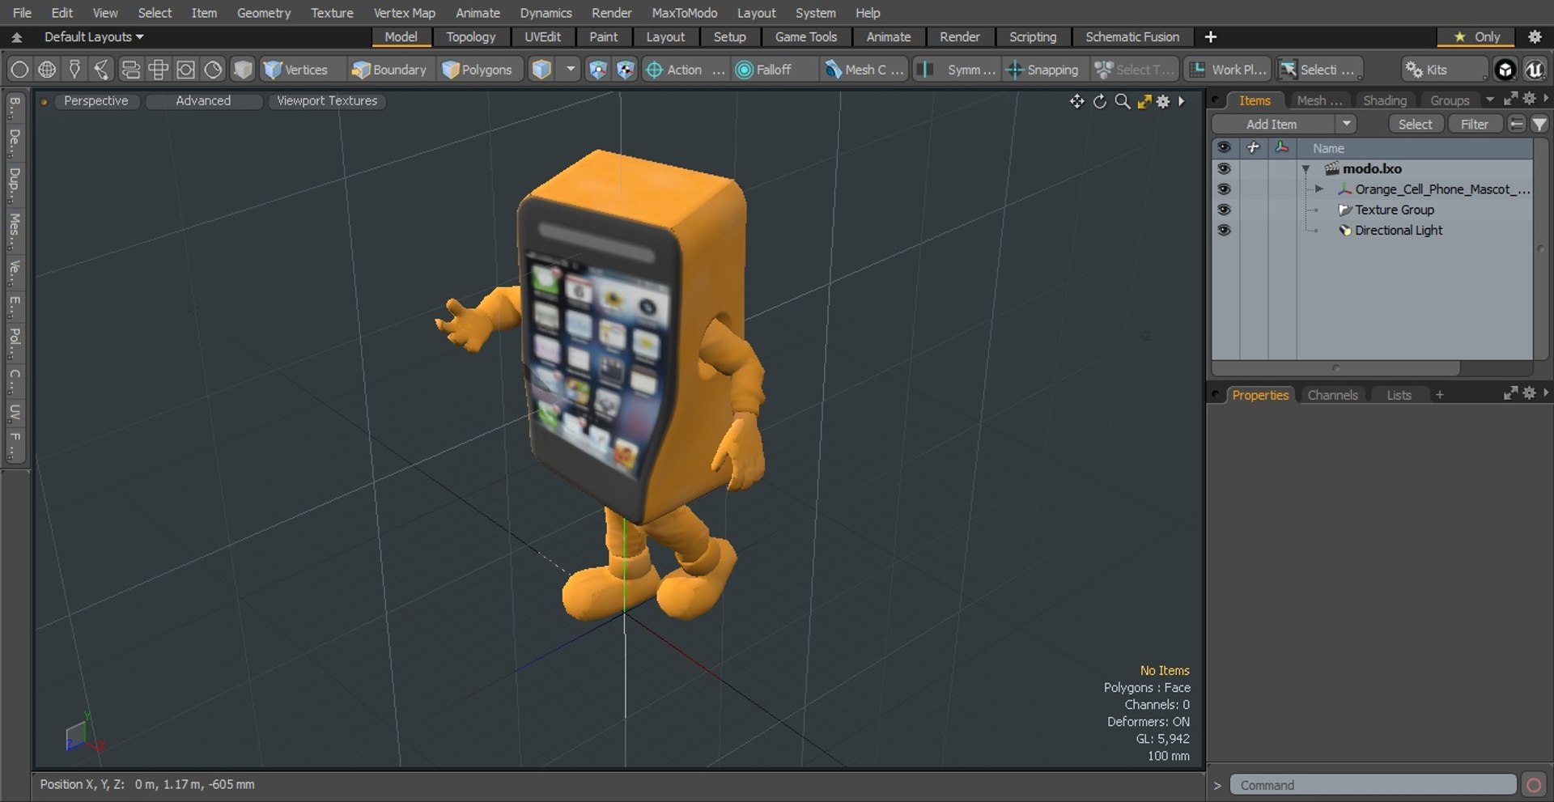This screenshot has height=802, width=1554.
Task: Open Items panel tabs dropdown arrow
Action: coord(1489,100)
